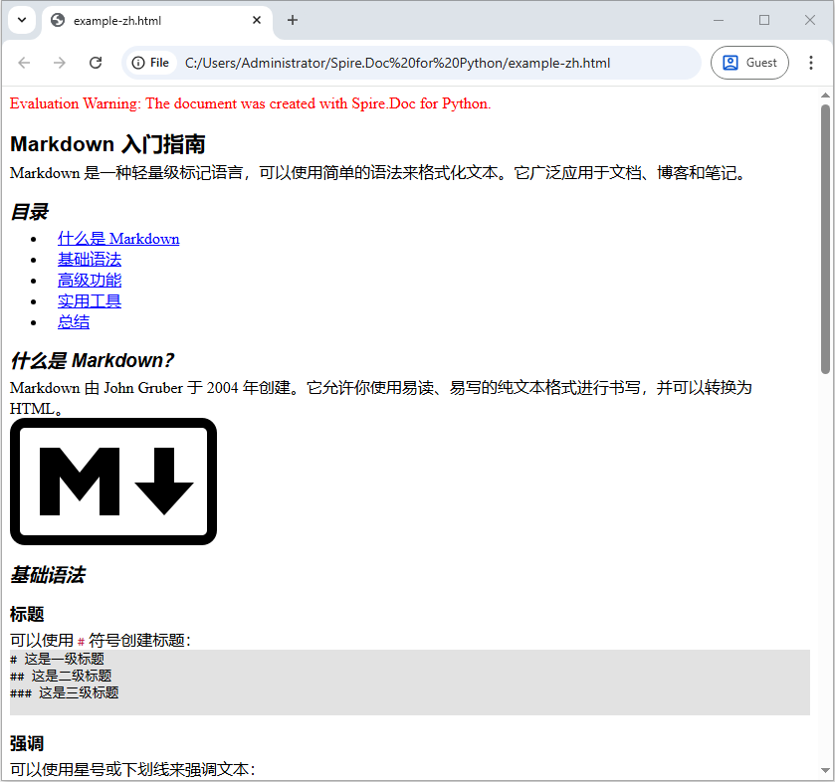This screenshot has height=782, width=835.
Task: Click the gray code block
Action: (409, 682)
